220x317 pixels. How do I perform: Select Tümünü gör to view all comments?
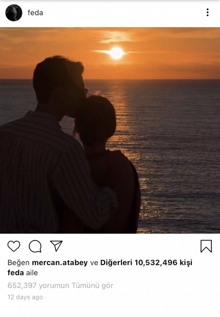point(92,285)
